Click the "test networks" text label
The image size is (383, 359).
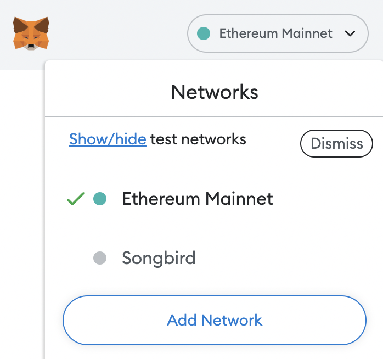(198, 139)
